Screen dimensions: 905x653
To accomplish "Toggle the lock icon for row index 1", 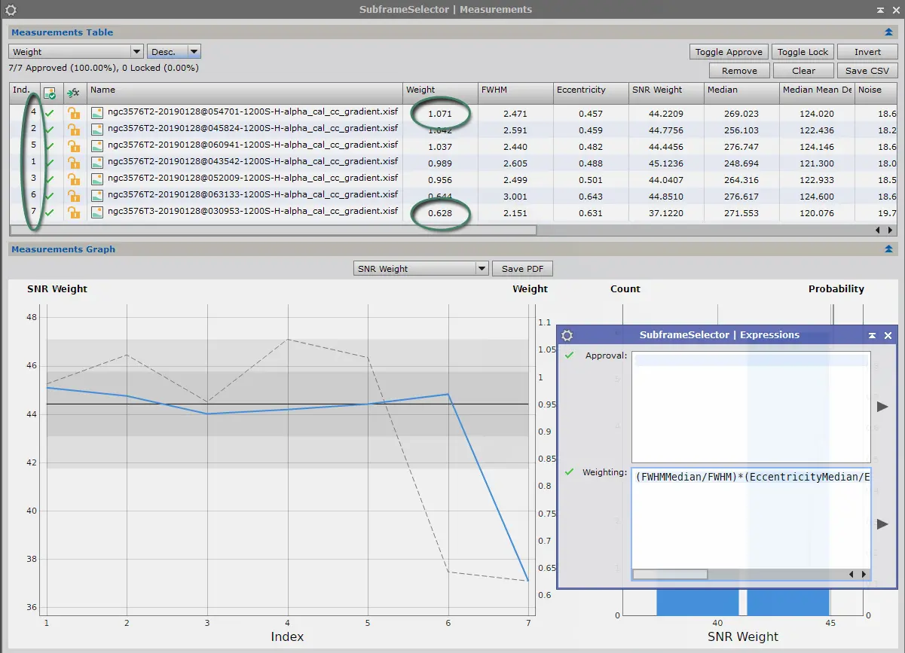I will pos(74,163).
